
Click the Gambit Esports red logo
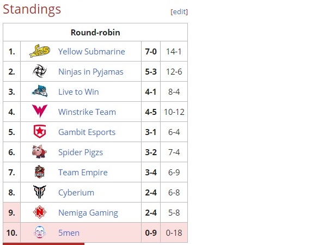point(39,132)
